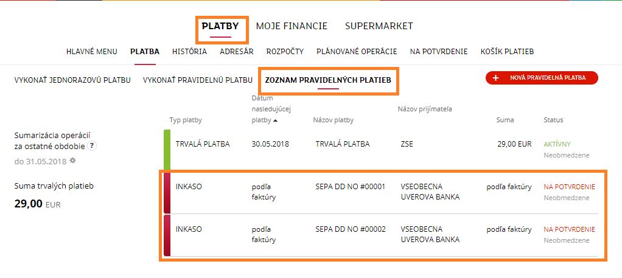Open the HISTÓRIA submenu
The height and width of the screenshot is (278, 622).
click(x=189, y=52)
